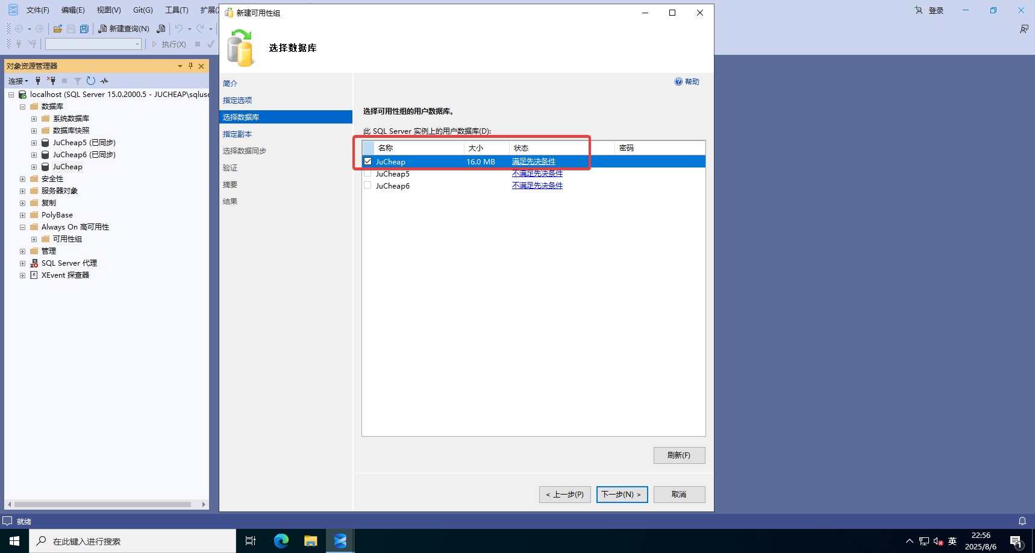The height and width of the screenshot is (553, 1035).
Task: Expand 数据库快照 node
Action: click(34, 131)
